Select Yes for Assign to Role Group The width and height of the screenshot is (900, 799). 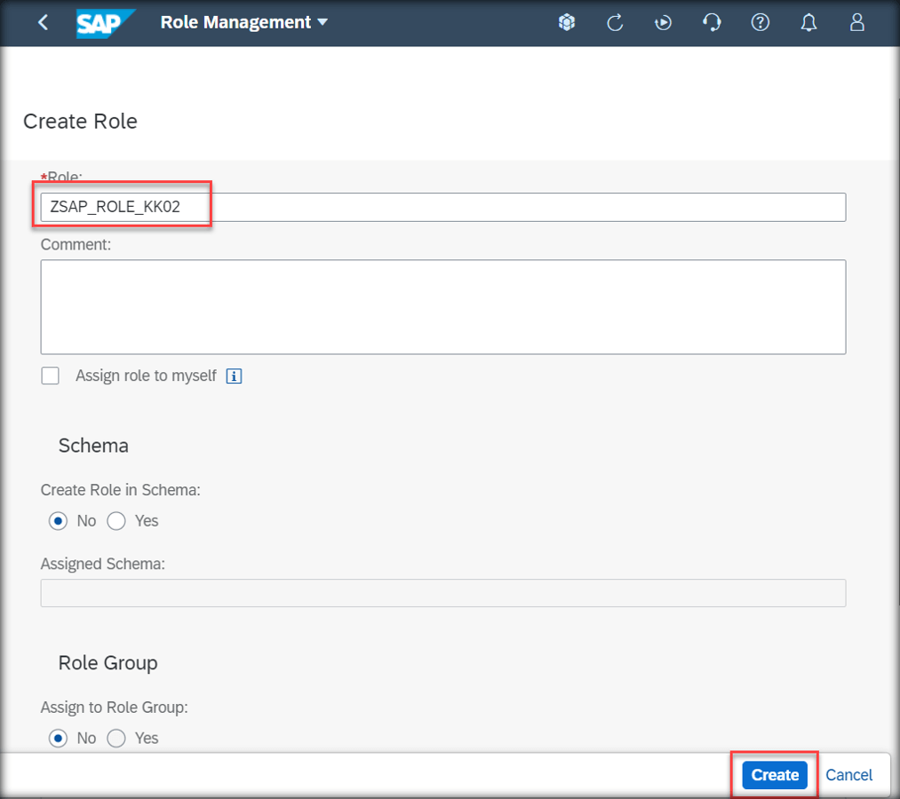(116, 739)
